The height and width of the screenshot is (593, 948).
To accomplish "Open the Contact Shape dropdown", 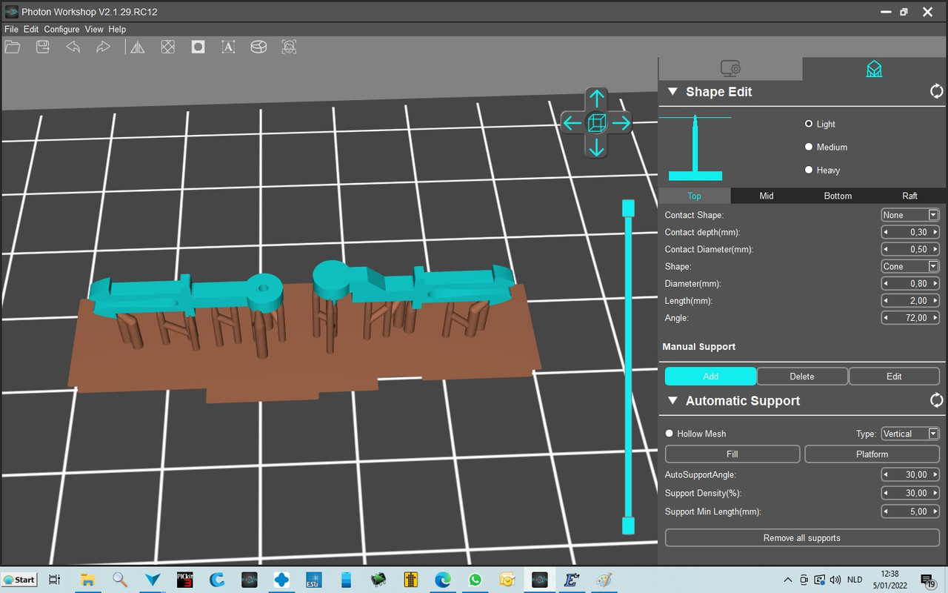I will coord(910,215).
